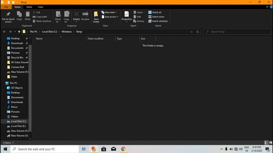This screenshot has width=273, height=153.
Task: Open Task View on taskbar
Action: click(84, 149)
